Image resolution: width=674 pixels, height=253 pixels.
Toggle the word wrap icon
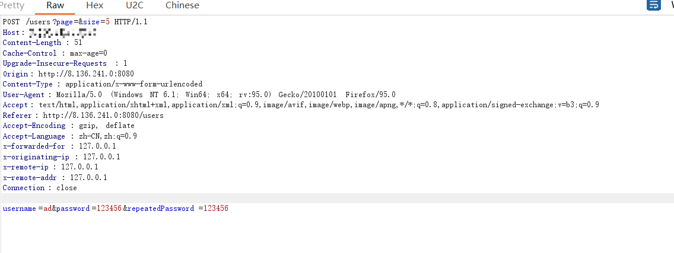pyautogui.click(x=654, y=5)
